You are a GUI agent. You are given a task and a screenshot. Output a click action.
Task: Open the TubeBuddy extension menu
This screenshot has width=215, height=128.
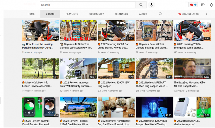pyautogui.click(x=193, y=5)
